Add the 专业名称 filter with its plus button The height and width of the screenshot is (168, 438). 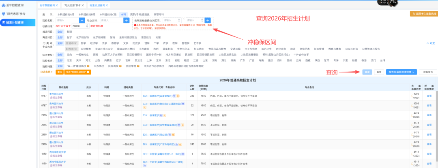126,20
